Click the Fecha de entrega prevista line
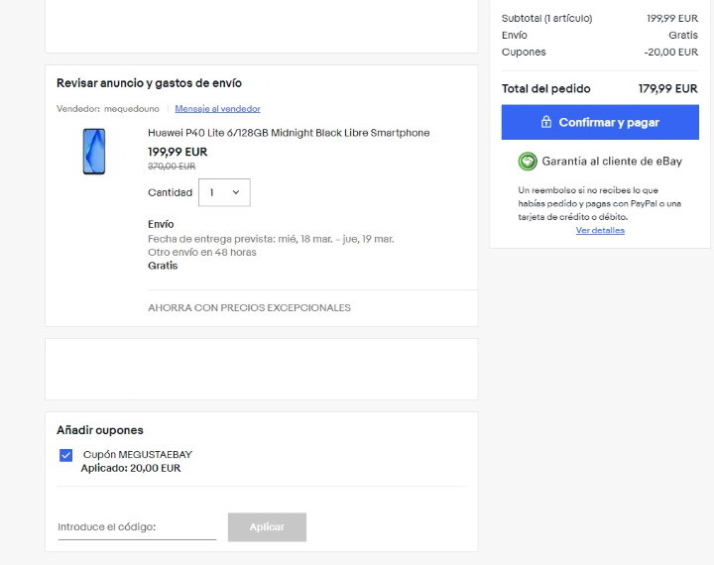 click(x=271, y=239)
